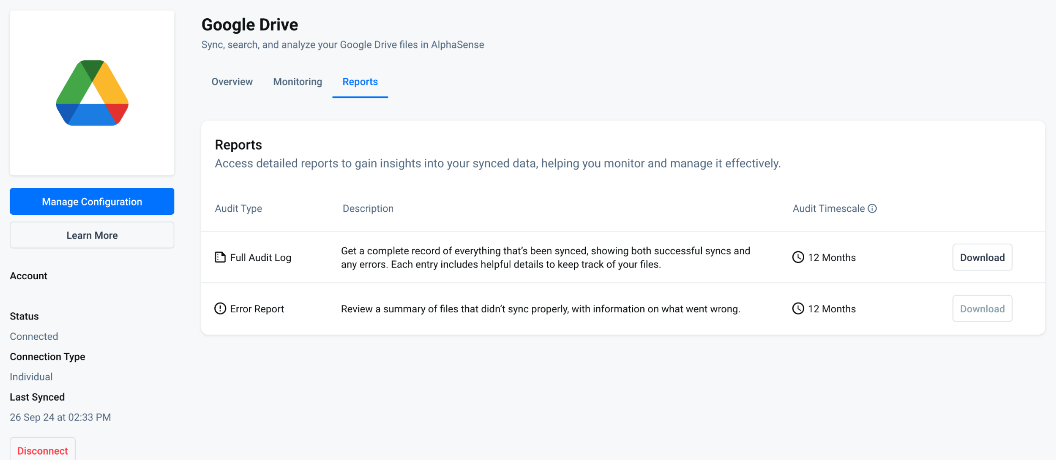Click the Full Audit Log document icon
The height and width of the screenshot is (460, 1056).
[x=220, y=257]
